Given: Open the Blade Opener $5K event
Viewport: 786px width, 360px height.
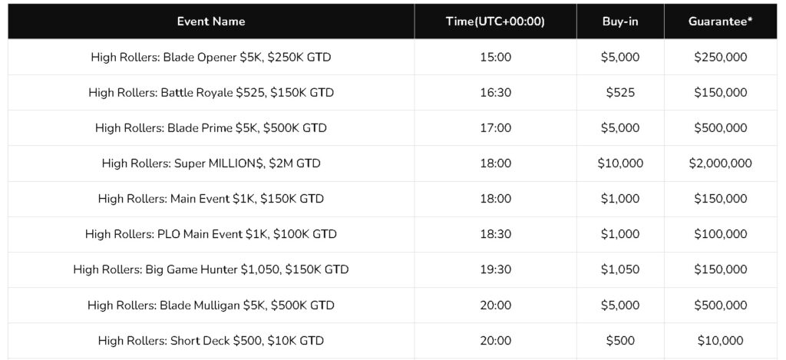Looking at the screenshot, I should (x=211, y=57).
